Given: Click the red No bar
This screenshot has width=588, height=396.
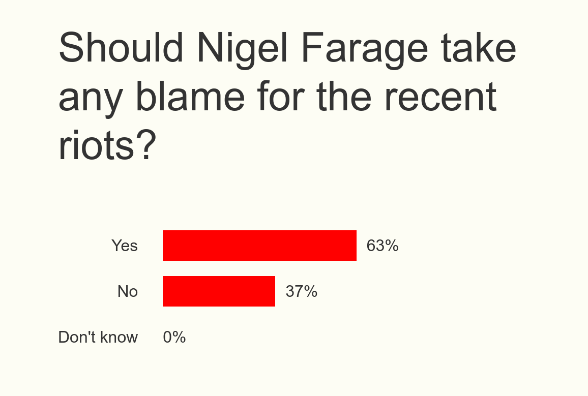Looking at the screenshot, I should coord(219,291).
